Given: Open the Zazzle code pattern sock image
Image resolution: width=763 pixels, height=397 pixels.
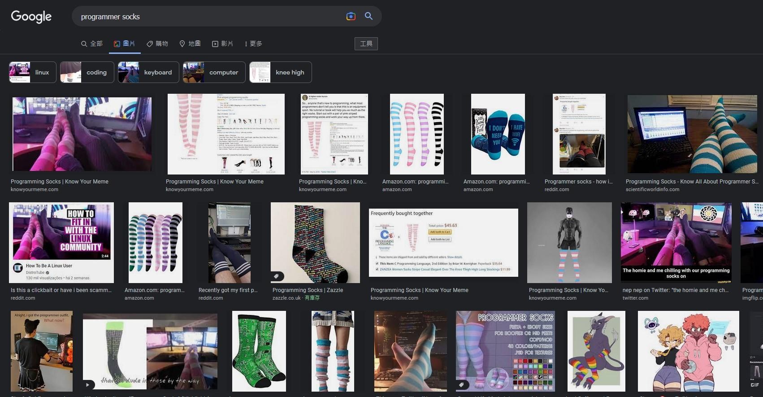Looking at the screenshot, I should (x=315, y=242).
